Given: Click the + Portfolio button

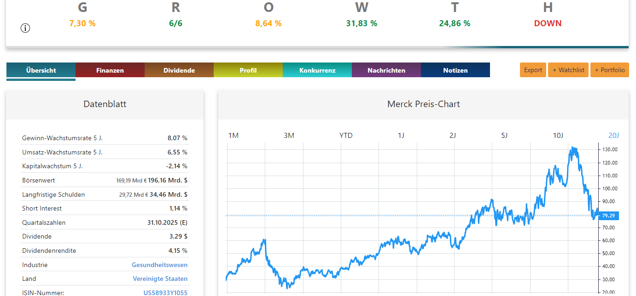Looking at the screenshot, I should pyautogui.click(x=610, y=70).
